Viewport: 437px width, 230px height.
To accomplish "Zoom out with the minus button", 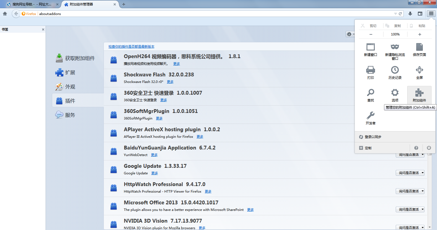I will (x=371, y=34).
